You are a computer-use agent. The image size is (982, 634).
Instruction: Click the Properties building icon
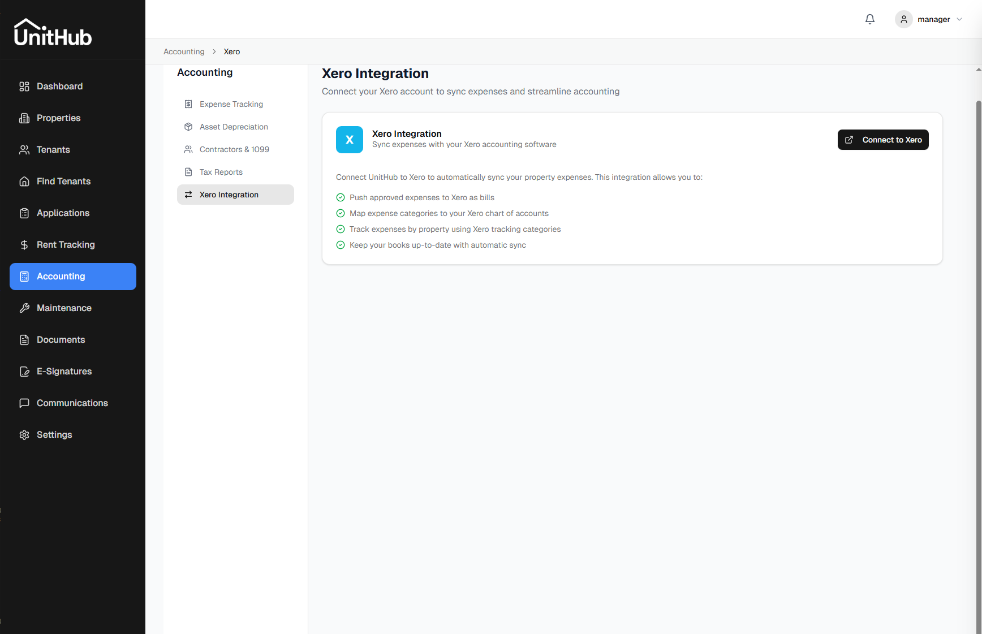[24, 118]
